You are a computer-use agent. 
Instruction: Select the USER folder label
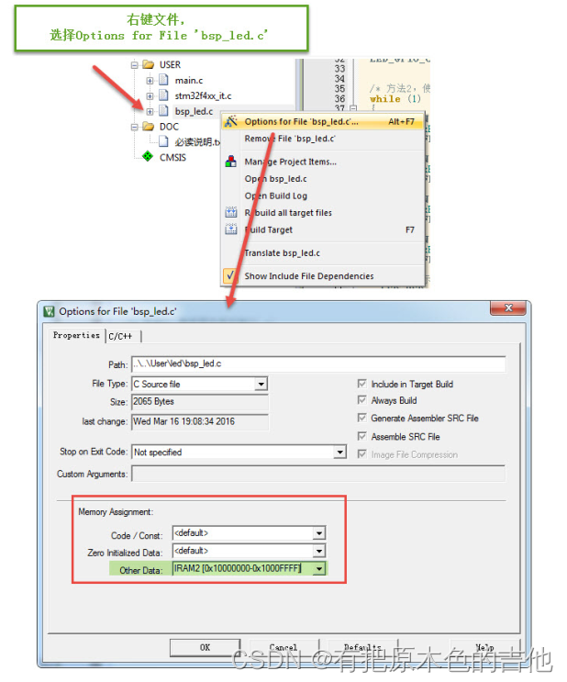coord(170,65)
